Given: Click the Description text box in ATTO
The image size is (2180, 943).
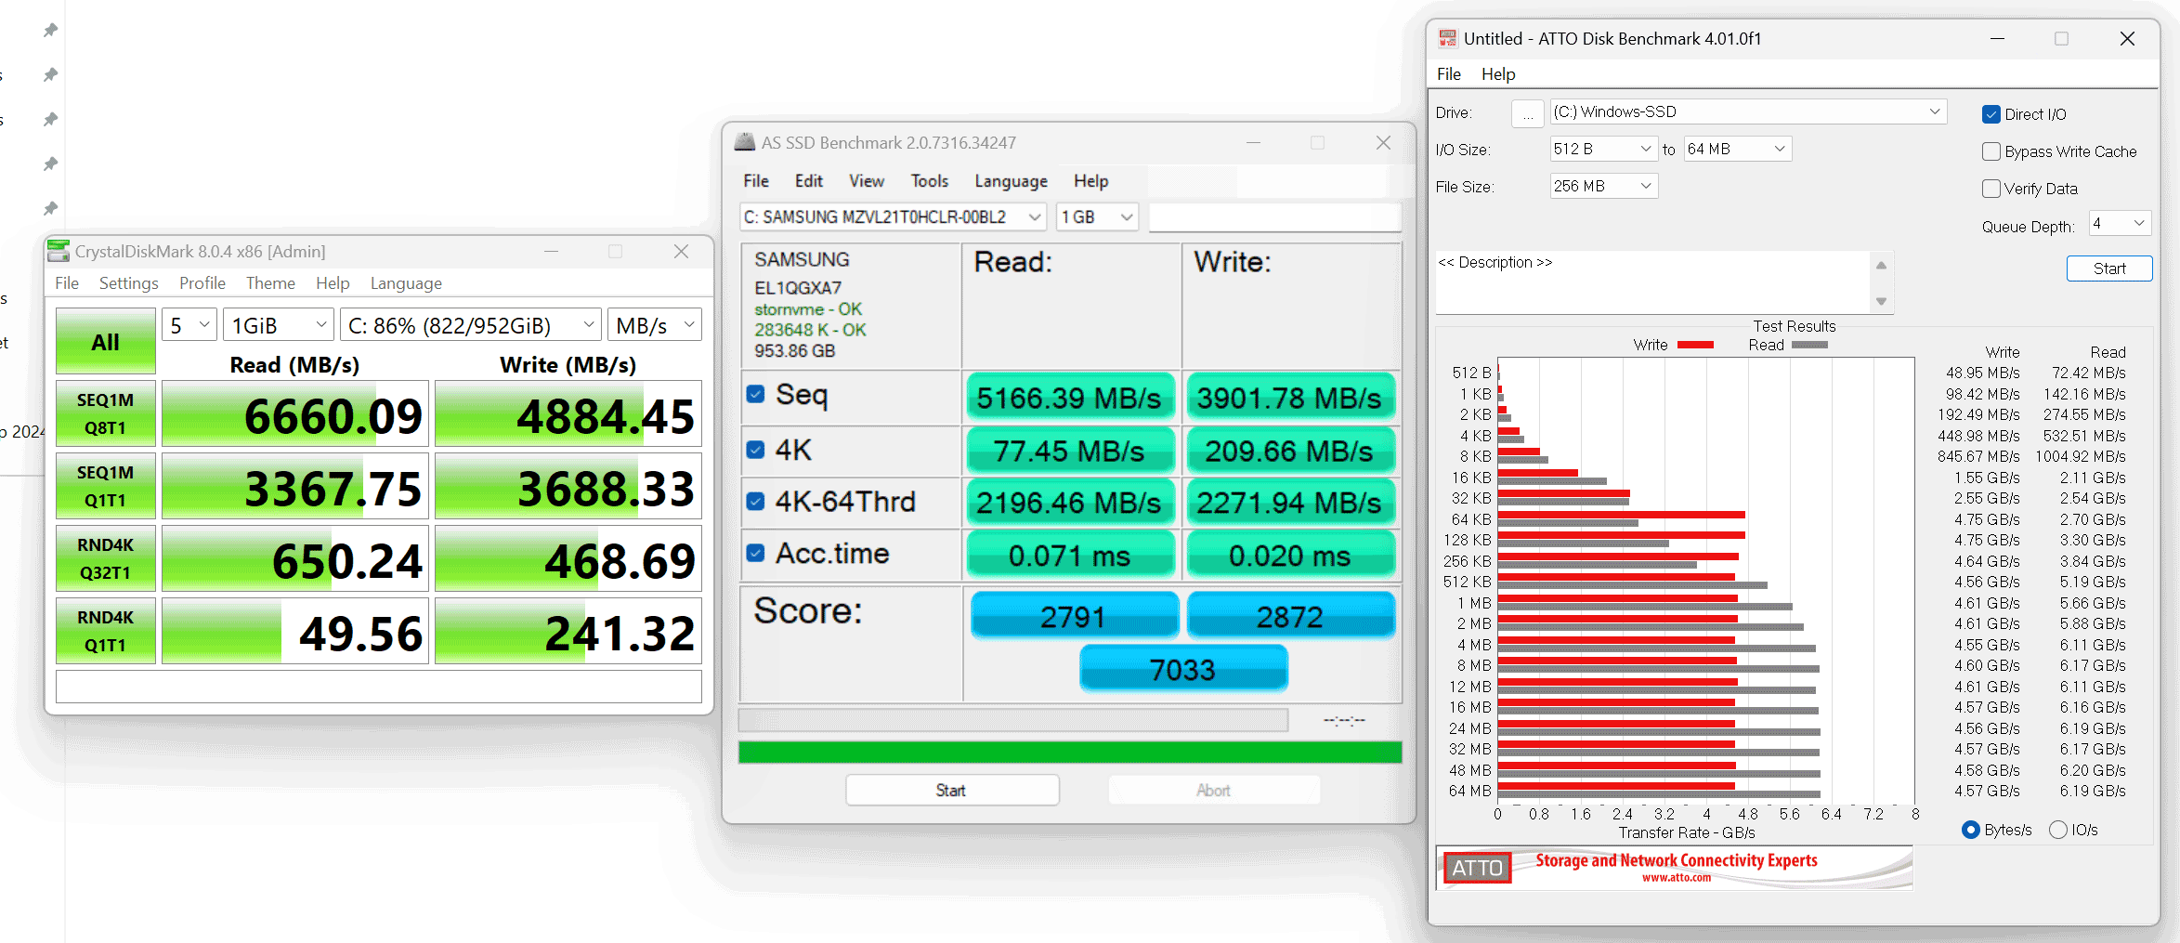Looking at the screenshot, I should pos(1653,282).
